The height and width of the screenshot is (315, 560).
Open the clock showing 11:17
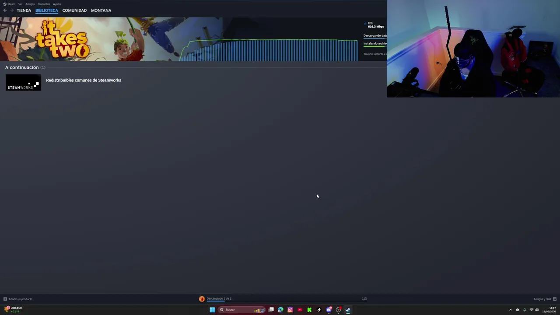(549, 310)
